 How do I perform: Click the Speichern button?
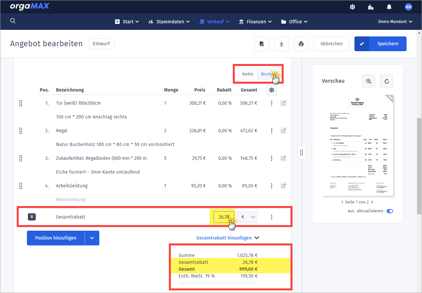click(x=380, y=44)
